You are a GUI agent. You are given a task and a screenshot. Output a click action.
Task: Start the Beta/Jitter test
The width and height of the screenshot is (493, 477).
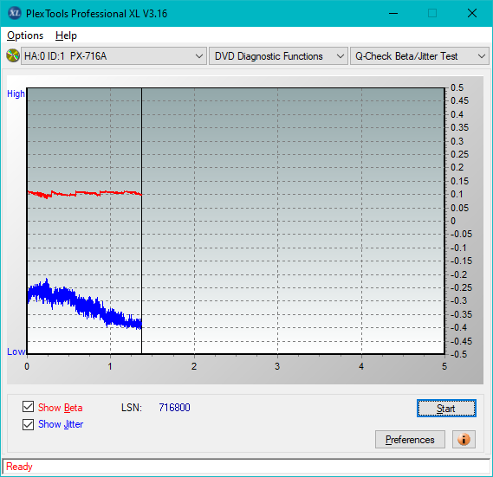446,409
